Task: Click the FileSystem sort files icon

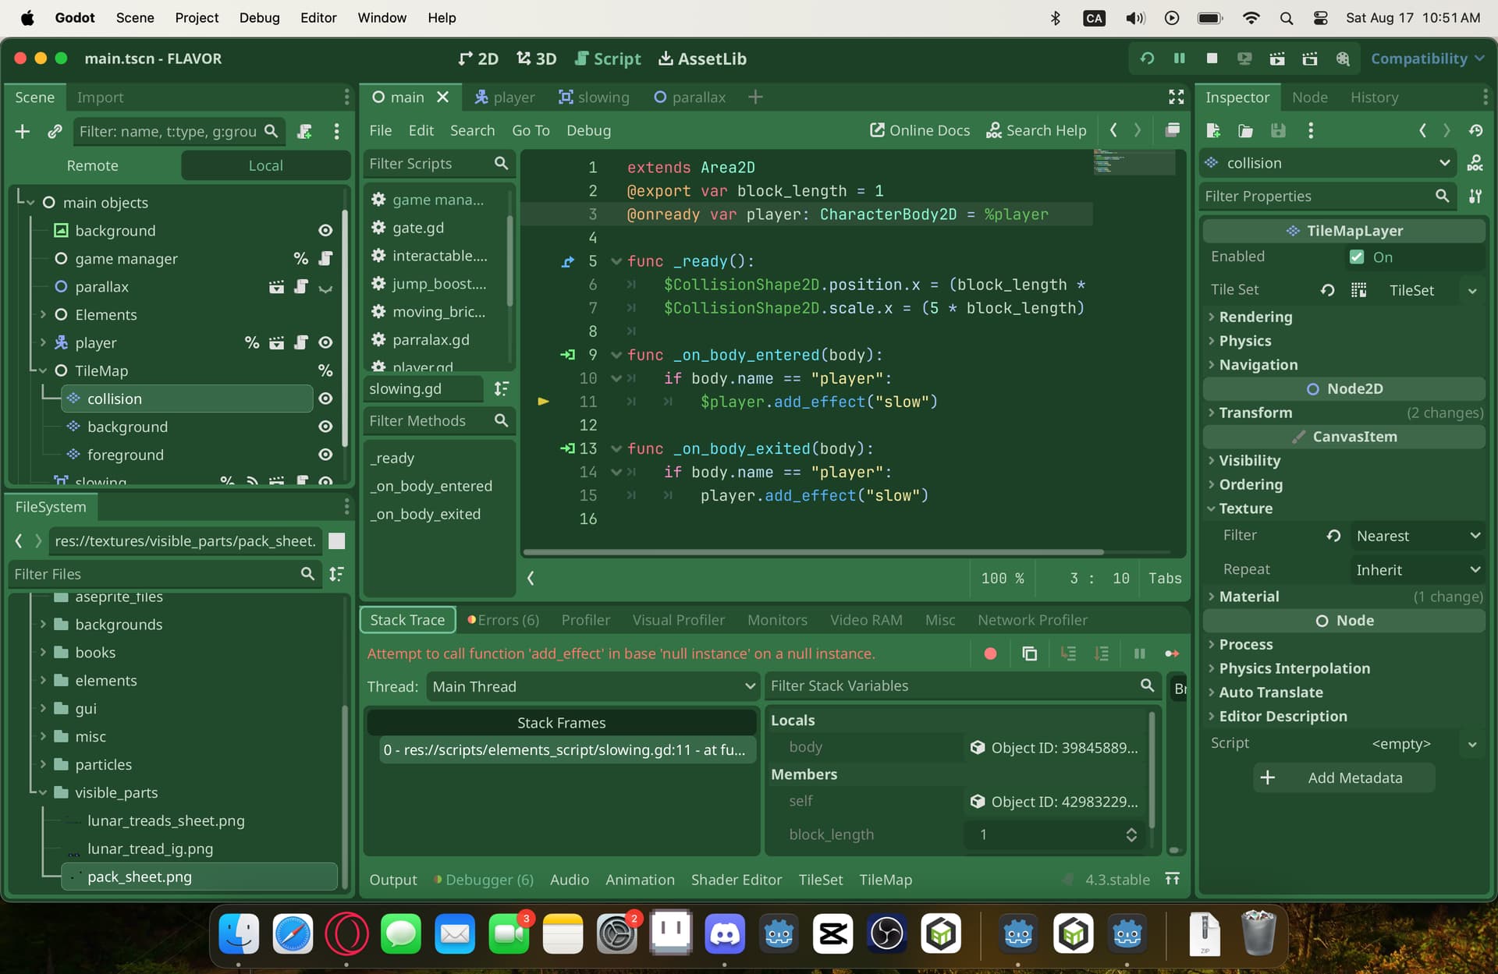Action: pyautogui.click(x=336, y=574)
